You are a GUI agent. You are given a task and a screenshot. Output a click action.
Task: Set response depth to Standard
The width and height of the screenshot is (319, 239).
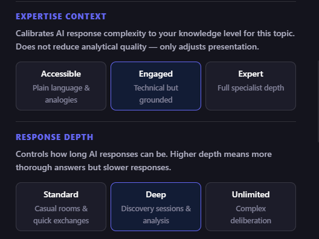tap(61, 206)
